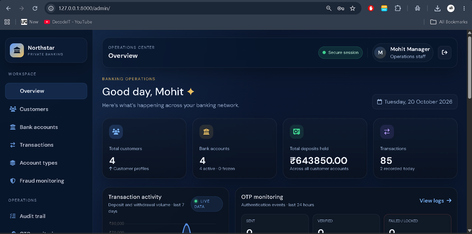
Task: Click the '2 recorded today' text
Action: click(397, 169)
